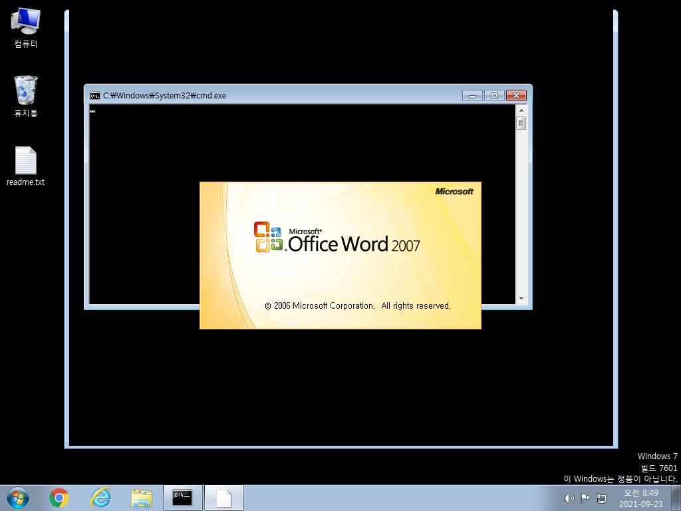This screenshot has height=511, width=681.
Task: Switch to the cmd.exe taskbar button
Action: 182,498
